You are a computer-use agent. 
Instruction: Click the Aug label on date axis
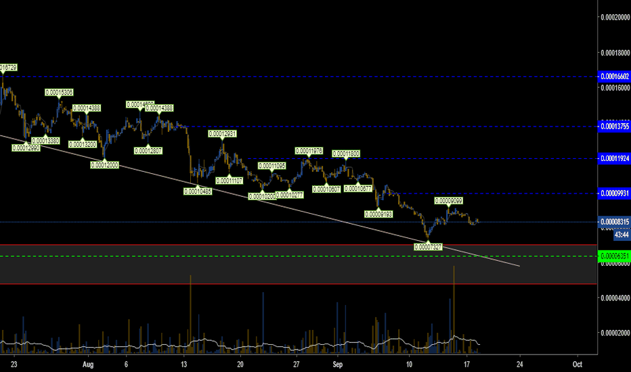88,365
